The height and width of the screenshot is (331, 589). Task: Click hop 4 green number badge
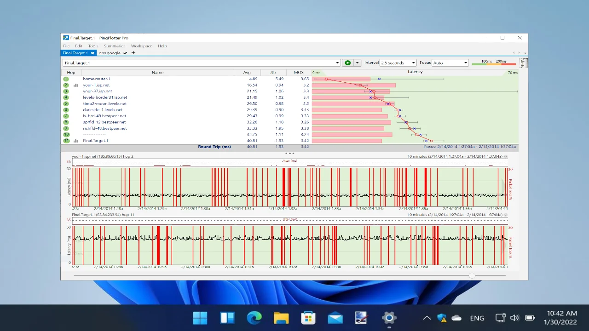click(66, 97)
